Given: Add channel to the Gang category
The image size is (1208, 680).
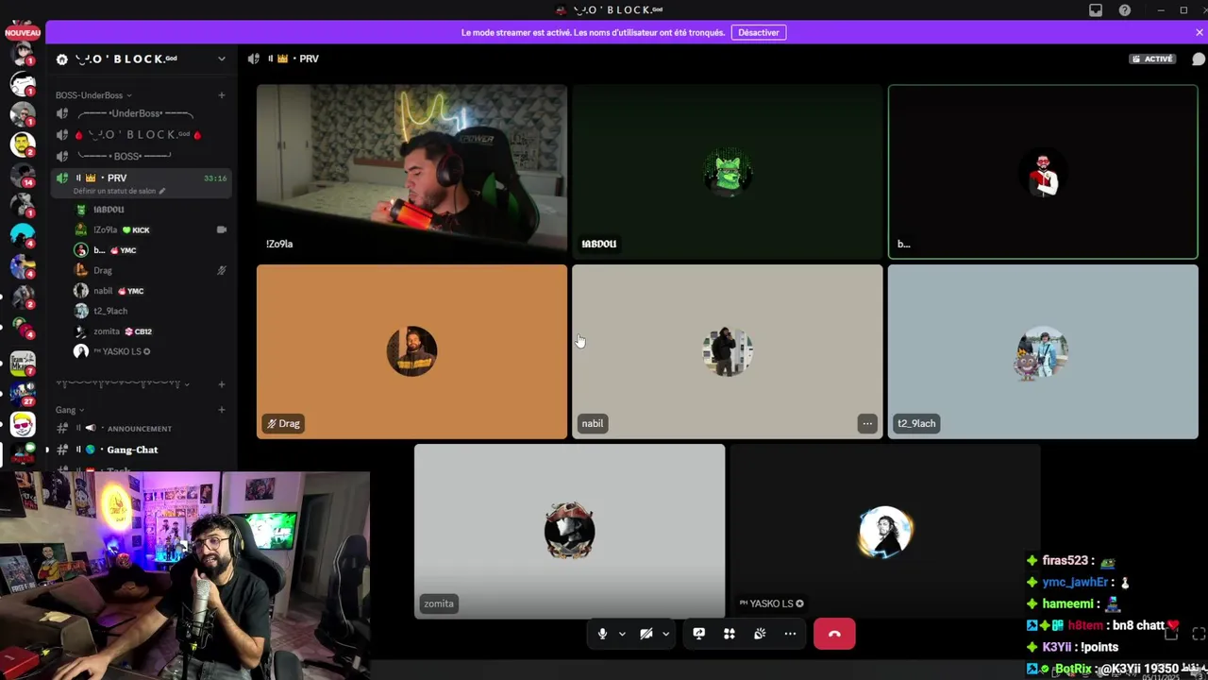Looking at the screenshot, I should coord(222,410).
